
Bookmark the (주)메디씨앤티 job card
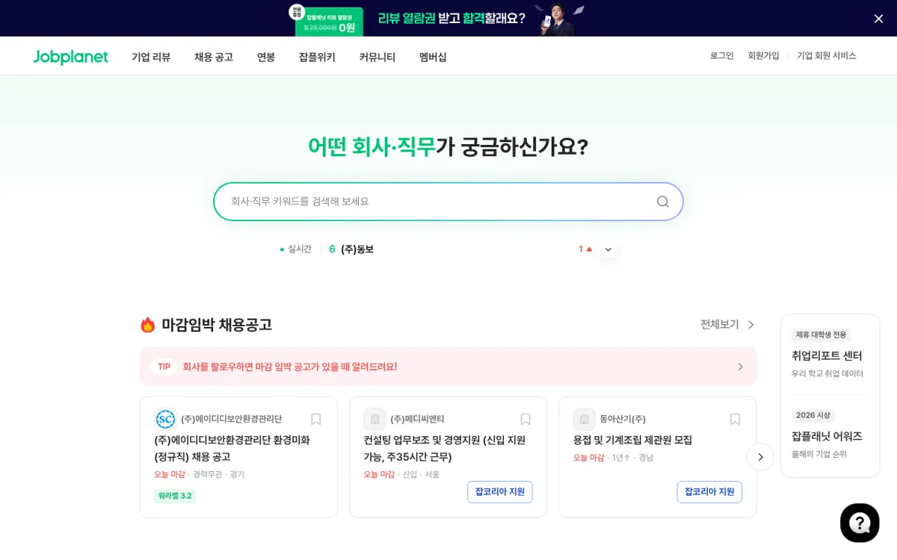coord(525,420)
